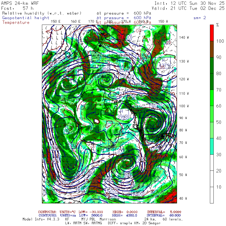Viewport: 226px width, 226px height.
Task: Click the "H 4279" height label box
Action: [x=163, y=63]
